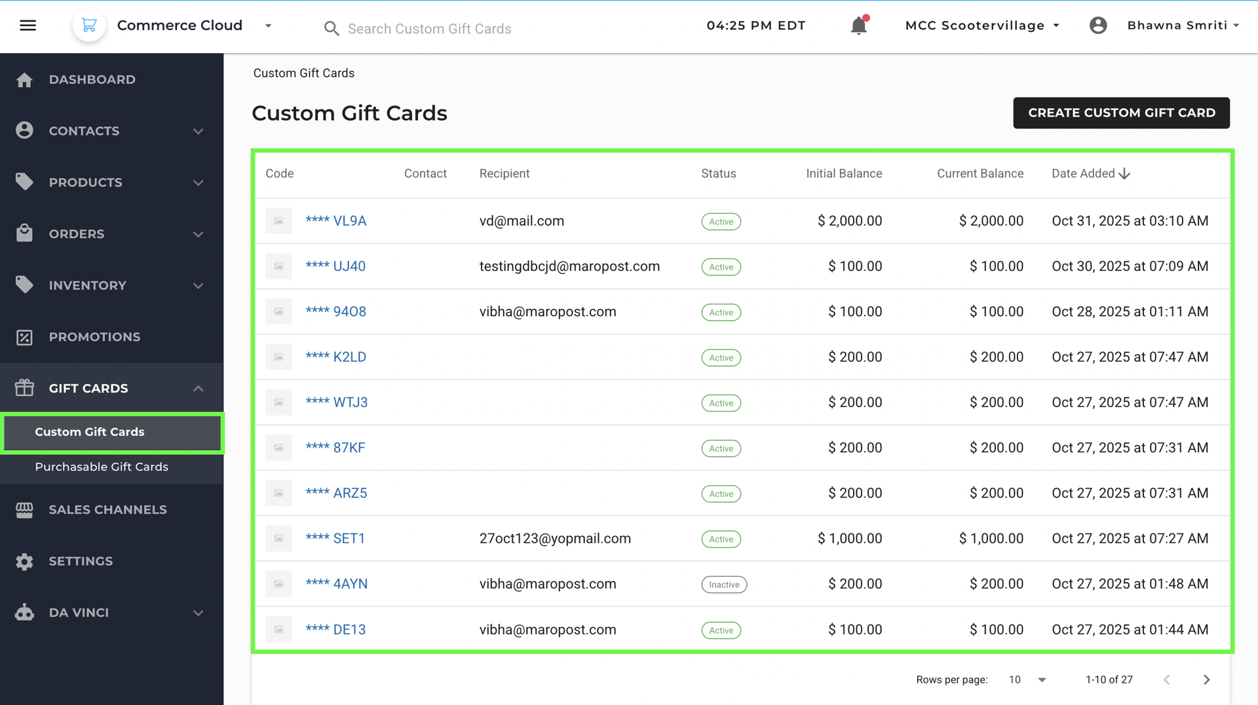
Task: Click date Oct 28, 2025 at 01:11 AM
Action: [1130, 312]
